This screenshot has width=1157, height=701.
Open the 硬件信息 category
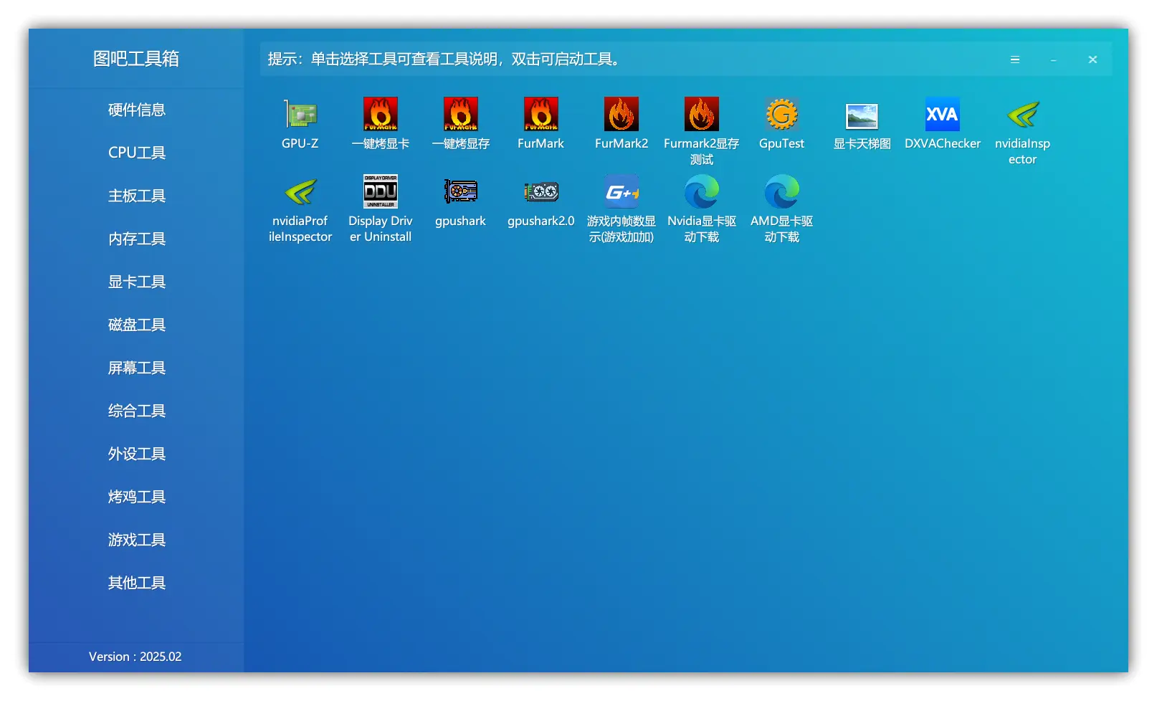click(136, 110)
